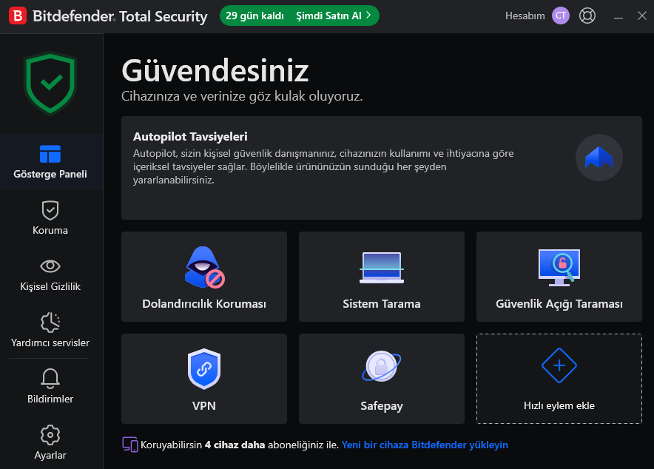
Task: Open the Gösterge Paneli dashboard icon
Action: 50,154
